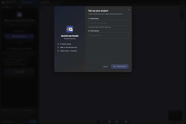Click the "QuickCode Studio" title text
The width and height of the screenshot is (186, 124).
click(x=70, y=36)
